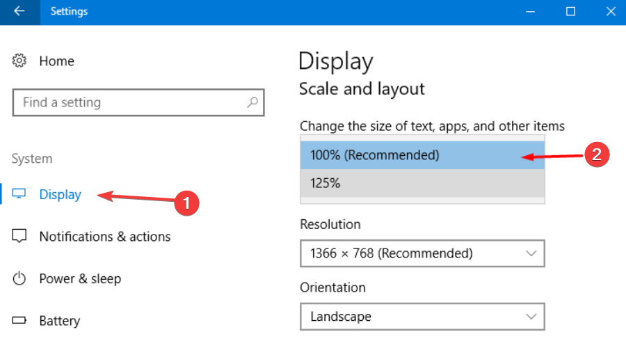Click the Home gear icon
The height and width of the screenshot is (348, 626).
click(x=19, y=61)
